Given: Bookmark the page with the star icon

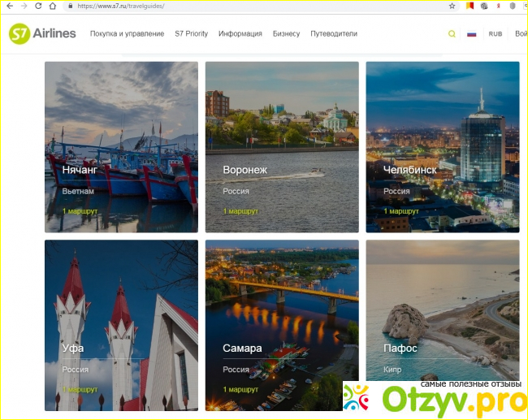Looking at the screenshot, I should point(452,6).
